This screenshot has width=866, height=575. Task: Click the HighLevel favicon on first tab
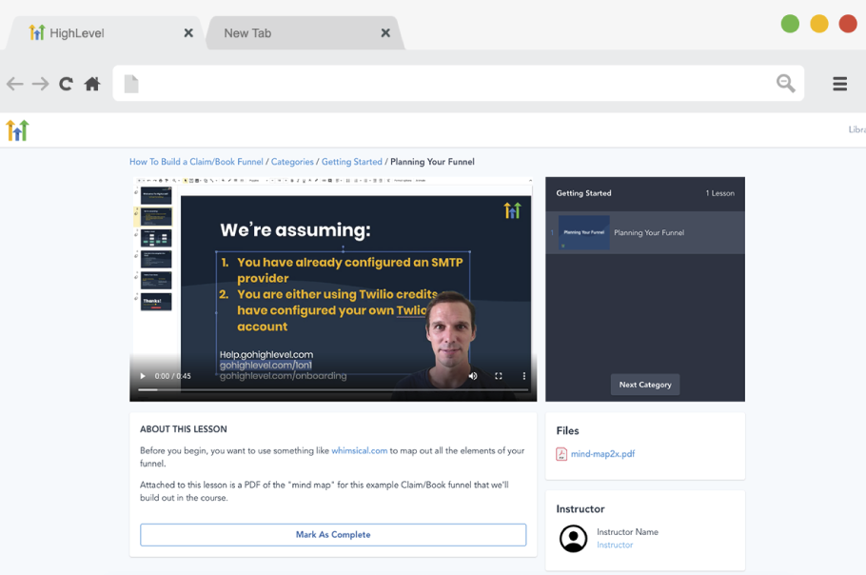click(x=36, y=32)
